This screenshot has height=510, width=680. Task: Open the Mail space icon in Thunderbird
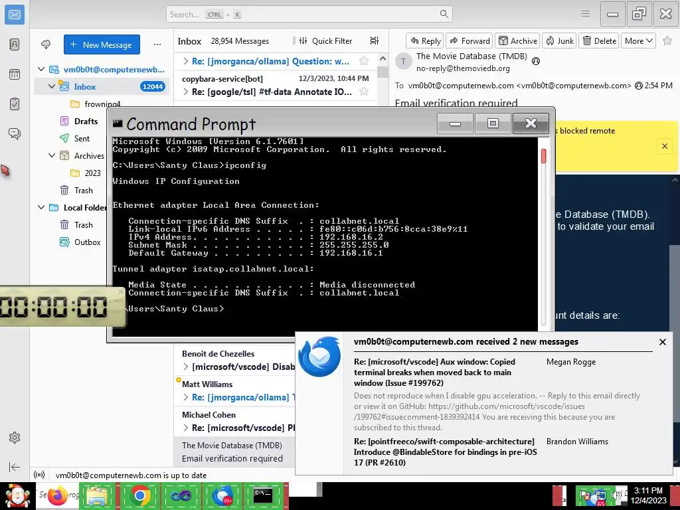point(15,15)
